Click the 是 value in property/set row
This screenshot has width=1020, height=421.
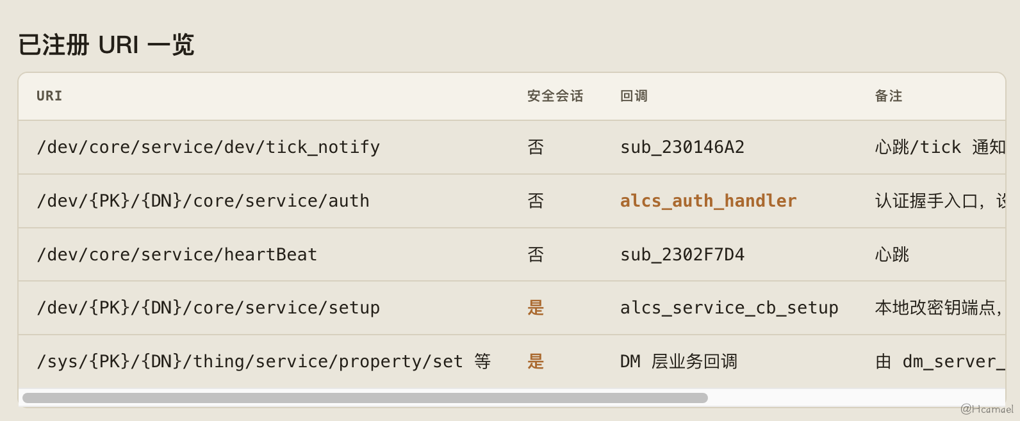[536, 361]
